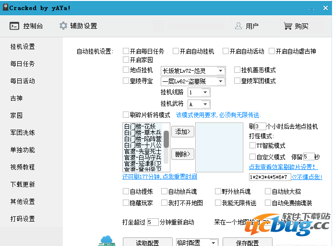This screenshot has height=246, width=333.
Task: Toggle the 开启自动挂机 checkbox
Action: (176, 51)
